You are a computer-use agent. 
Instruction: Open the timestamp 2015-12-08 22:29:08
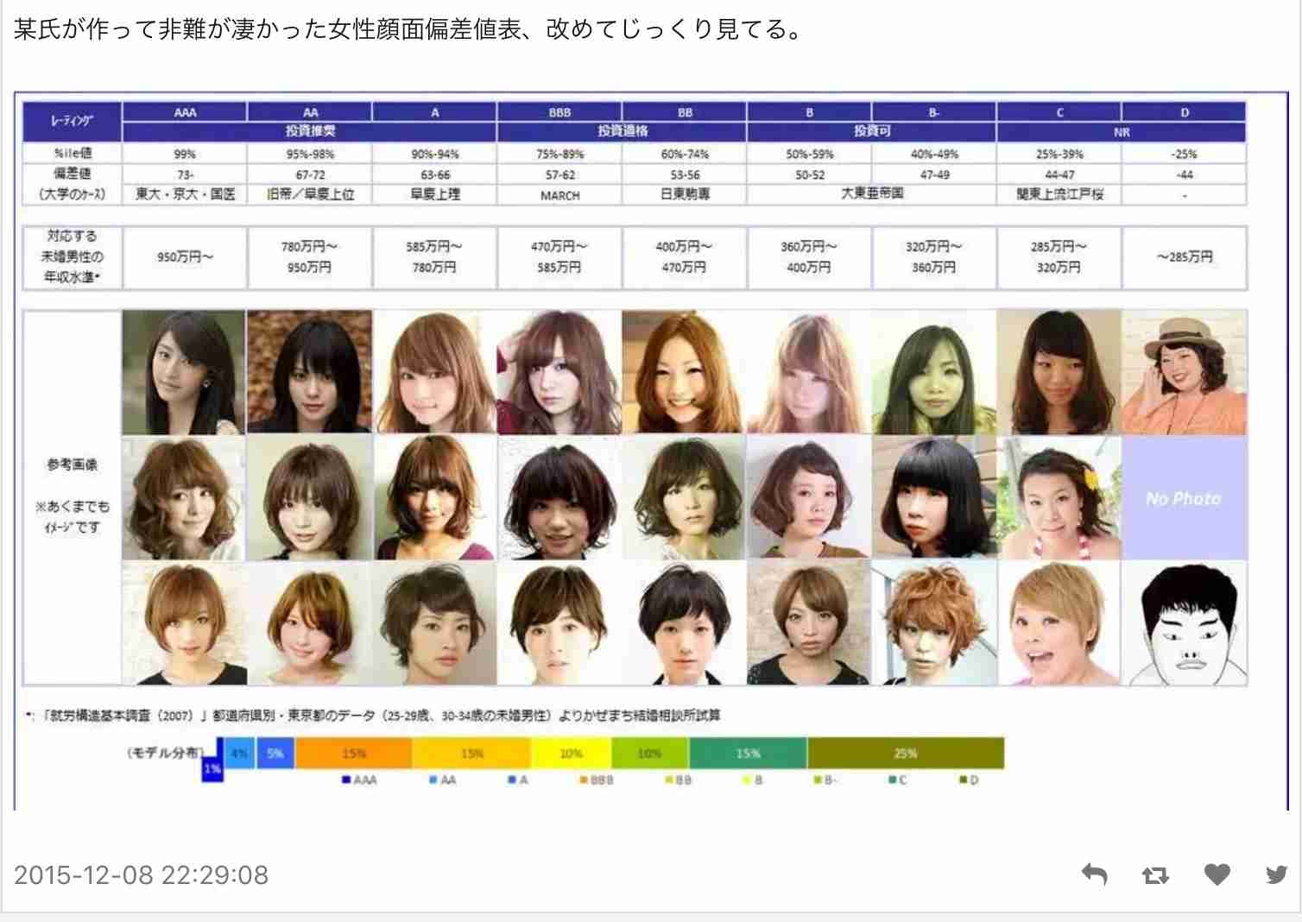(141, 875)
